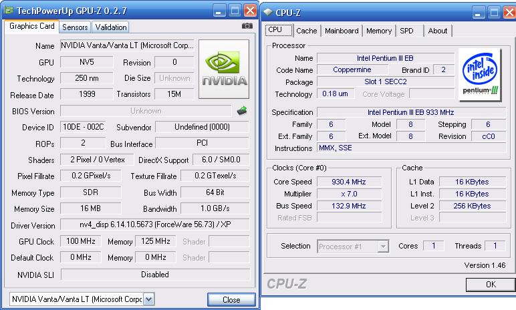Open the Validation tab in GPU-Z
This screenshot has width=516, height=310.
(x=110, y=27)
